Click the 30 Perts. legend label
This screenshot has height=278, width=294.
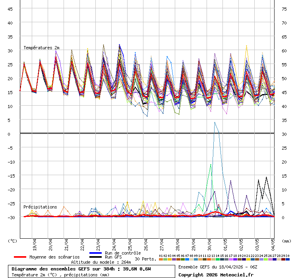(146, 259)
